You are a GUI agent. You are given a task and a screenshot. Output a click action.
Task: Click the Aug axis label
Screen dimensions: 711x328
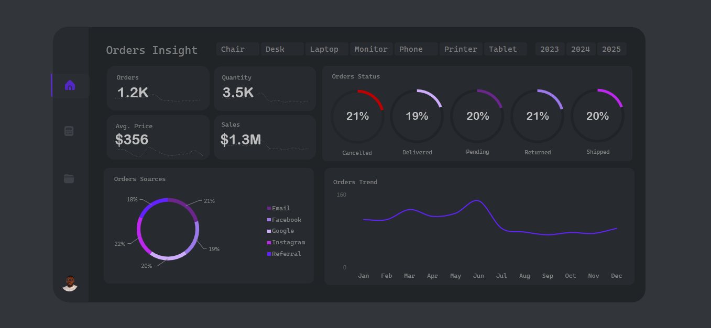click(524, 276)
